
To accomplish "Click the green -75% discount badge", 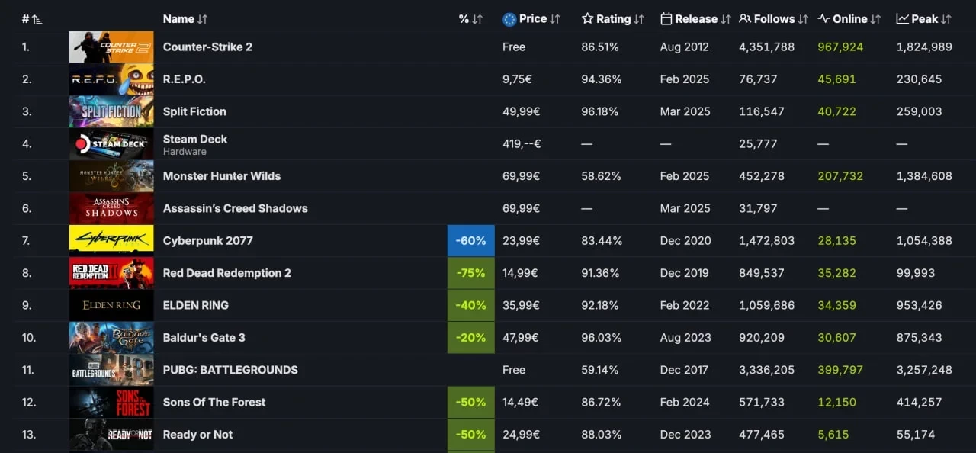I will point(470,273).
